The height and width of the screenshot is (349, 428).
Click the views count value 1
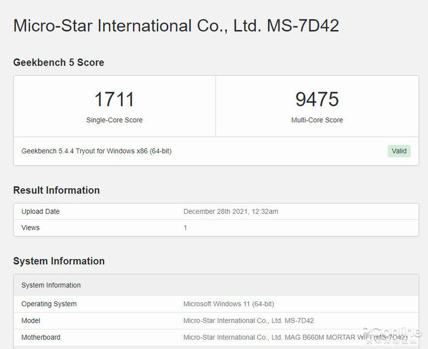185,227
